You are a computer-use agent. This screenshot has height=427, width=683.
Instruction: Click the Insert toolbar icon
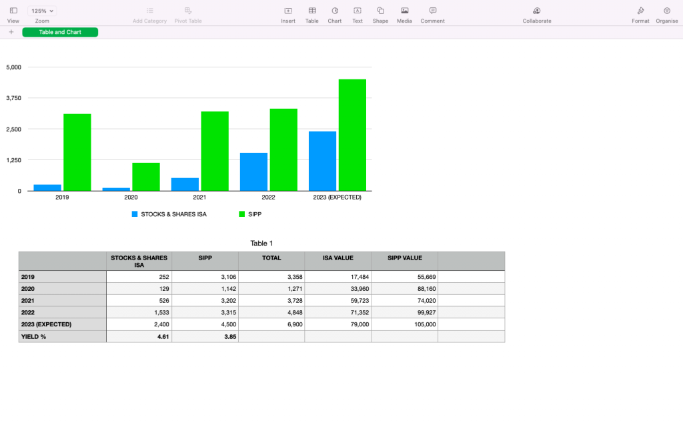288,11
